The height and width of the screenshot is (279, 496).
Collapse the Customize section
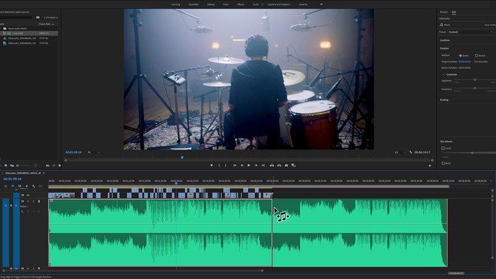443,74
